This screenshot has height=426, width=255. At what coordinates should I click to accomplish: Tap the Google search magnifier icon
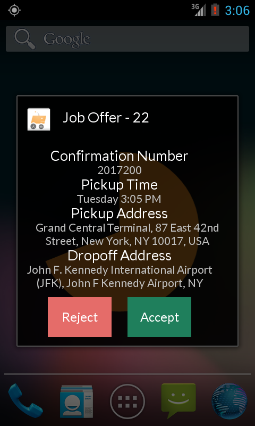coord(24,39)
